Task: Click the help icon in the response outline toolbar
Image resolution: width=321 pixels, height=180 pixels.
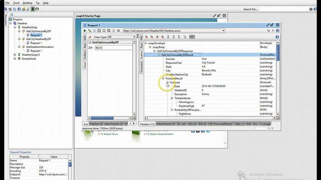Action: click(277, 37)
